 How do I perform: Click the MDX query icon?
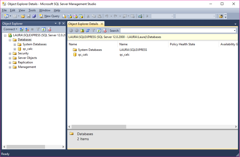click(x=70, y=16)
